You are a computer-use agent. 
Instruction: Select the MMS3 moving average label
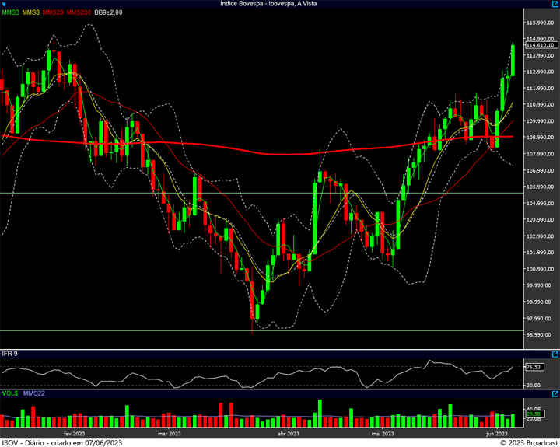point(11,12)
